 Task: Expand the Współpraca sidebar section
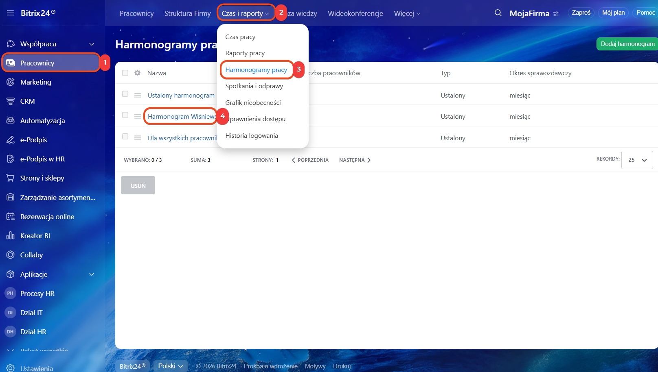(92, 44)
